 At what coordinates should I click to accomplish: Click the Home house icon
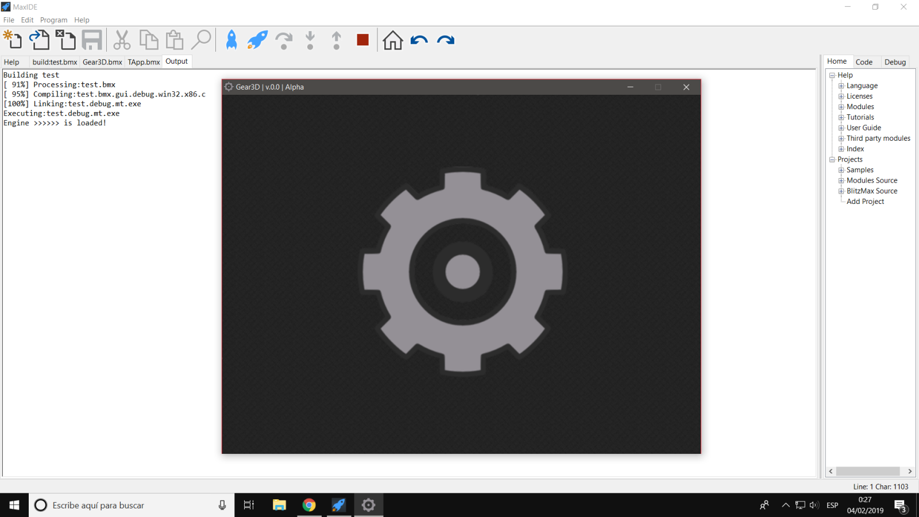393,40
